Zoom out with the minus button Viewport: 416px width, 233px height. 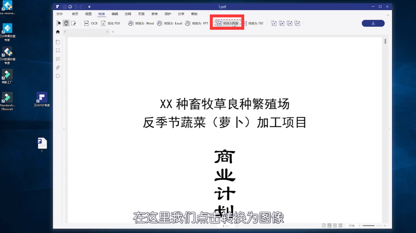359,226
